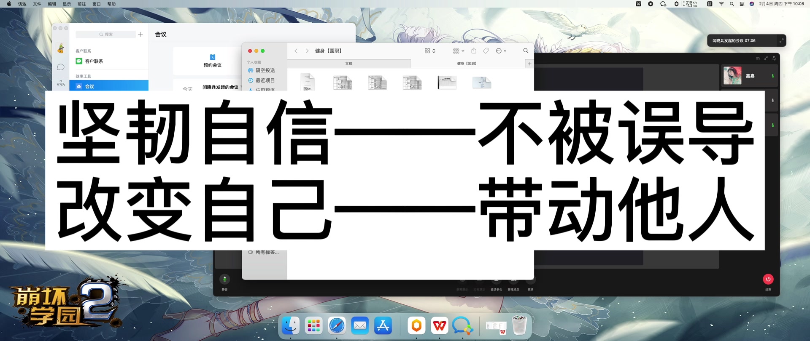Add a new tab in Finder

[x=529, y=64]
